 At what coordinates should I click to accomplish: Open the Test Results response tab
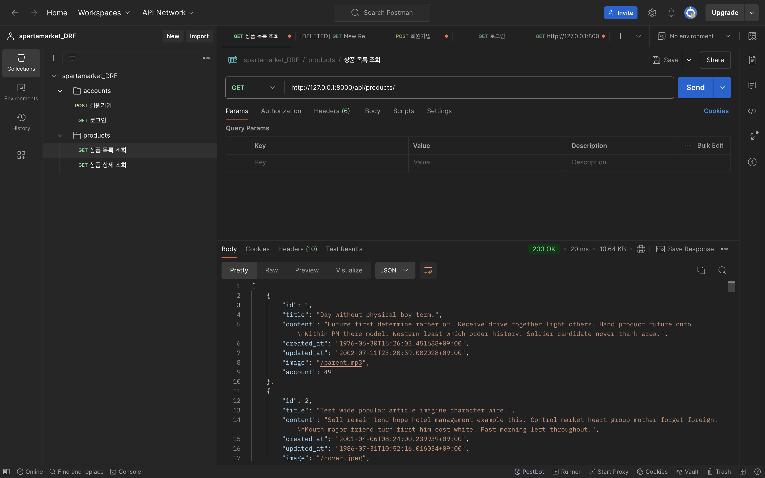(x=344, y=249)
